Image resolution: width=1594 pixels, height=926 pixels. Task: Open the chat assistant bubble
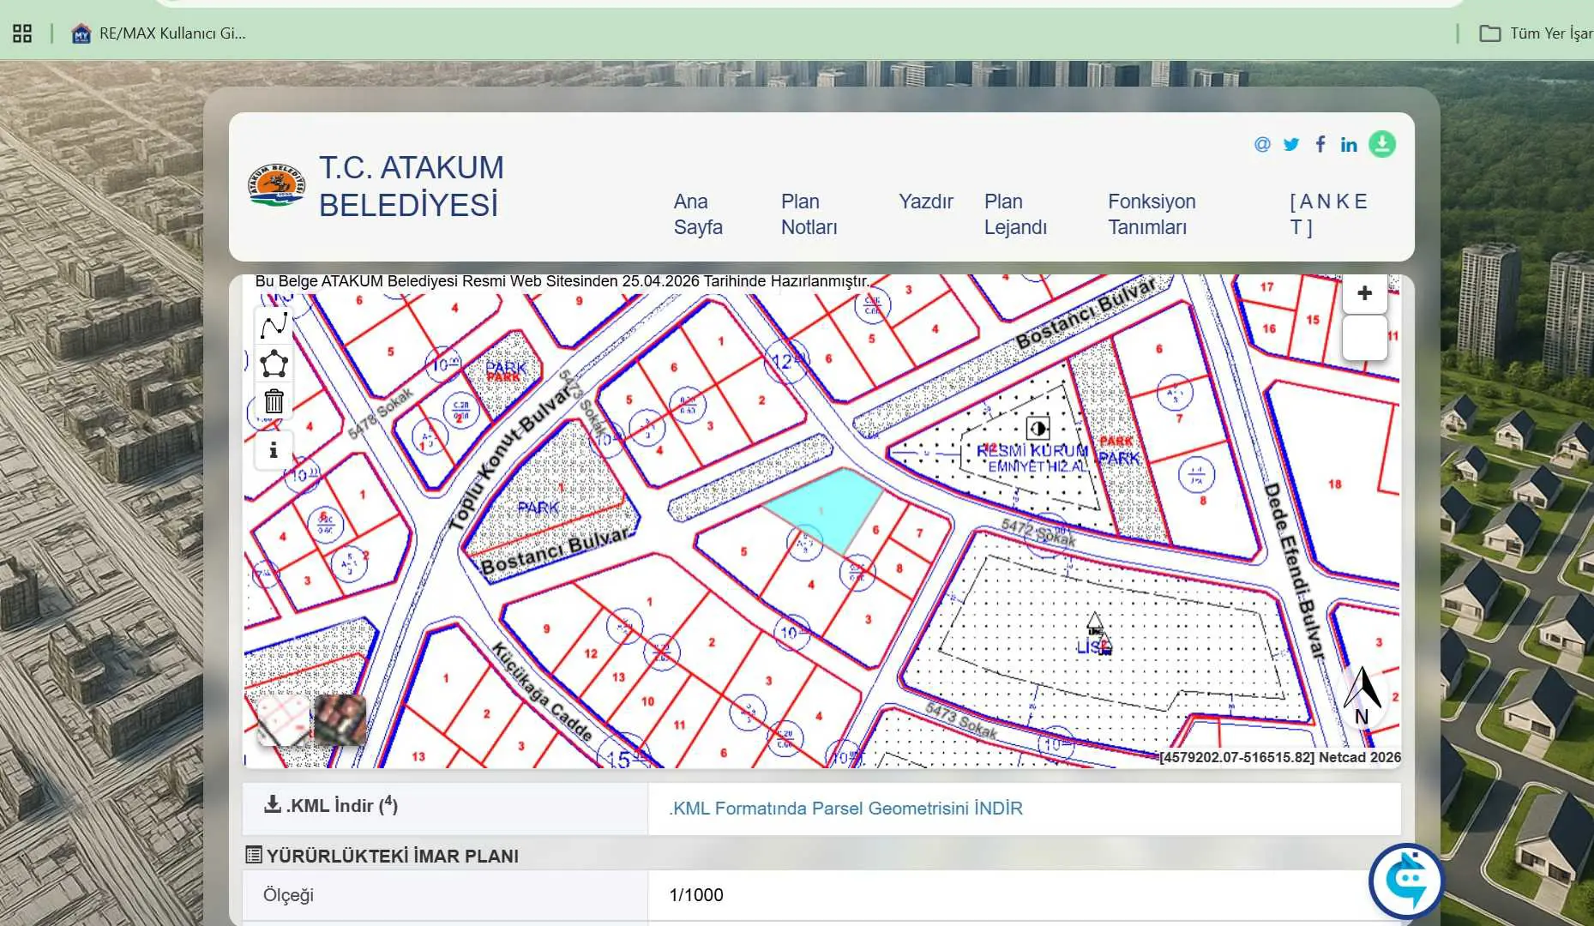click(x=1407, y=881)
